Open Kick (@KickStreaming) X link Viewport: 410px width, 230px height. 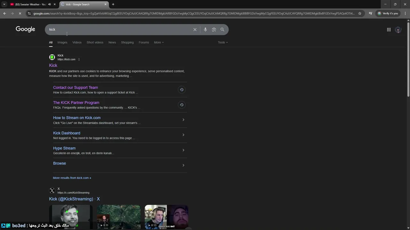pos(74,199)
